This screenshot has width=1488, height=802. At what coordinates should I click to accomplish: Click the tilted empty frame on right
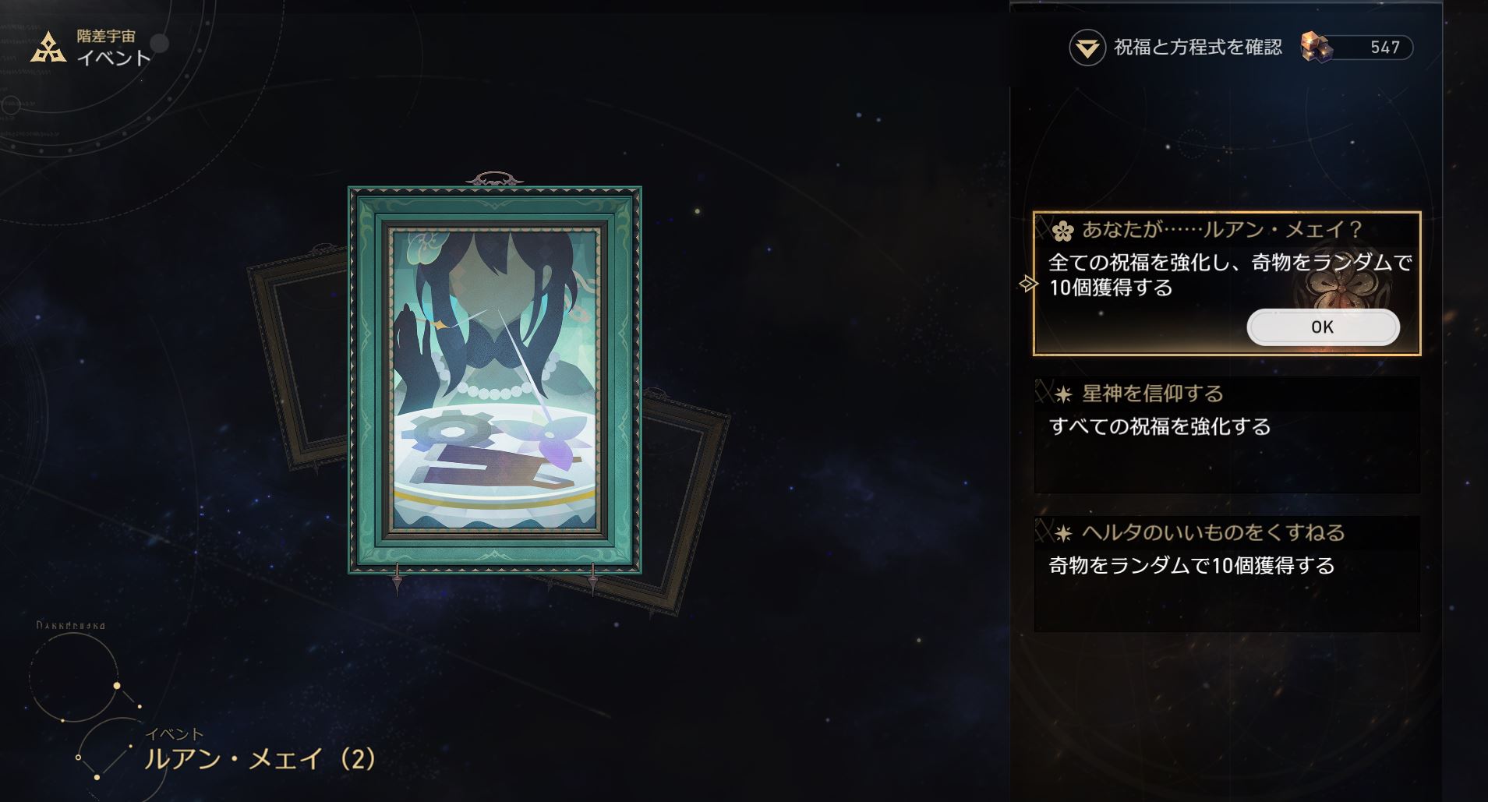pyautogui.click(x=680, y=499)
